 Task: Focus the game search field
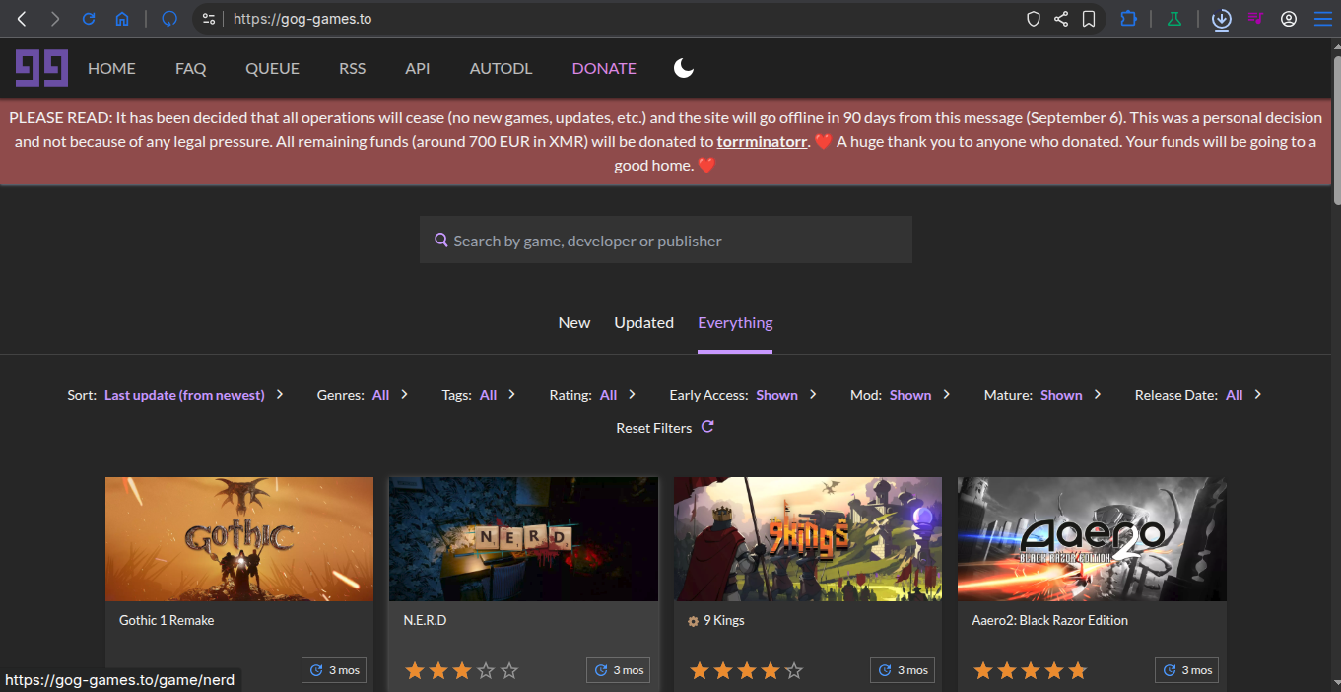tap(666, 241)
